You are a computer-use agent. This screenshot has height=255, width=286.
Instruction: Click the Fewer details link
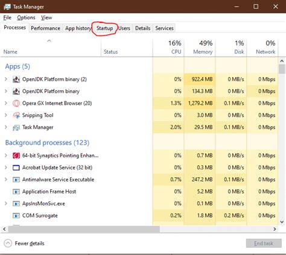tap(30, 244)
